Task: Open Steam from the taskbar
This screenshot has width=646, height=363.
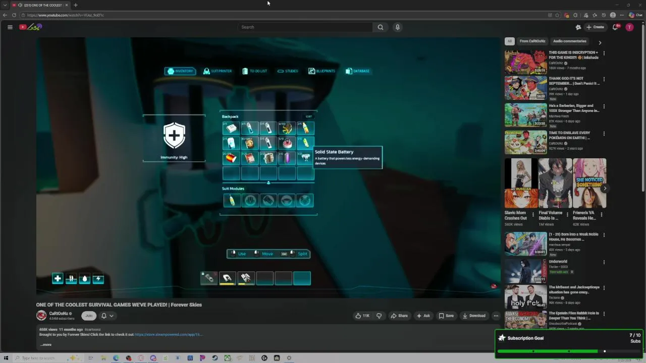Action: [214, 358]
